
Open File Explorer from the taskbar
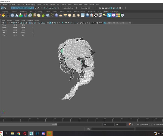[x=12, y=133]
